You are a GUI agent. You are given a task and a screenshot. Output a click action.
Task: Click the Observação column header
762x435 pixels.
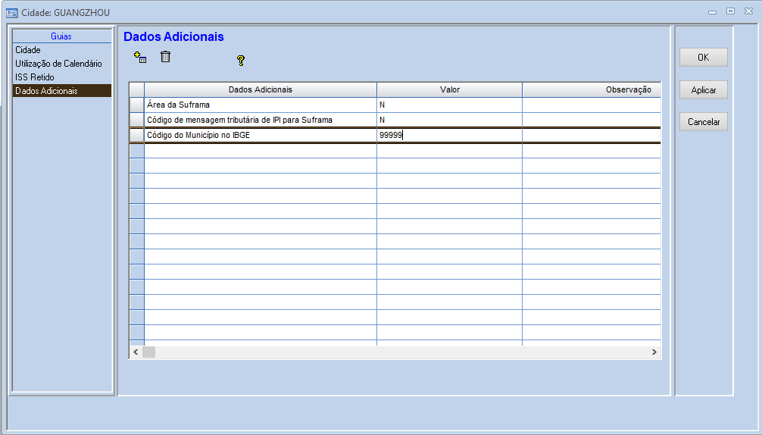coord(591,89)
